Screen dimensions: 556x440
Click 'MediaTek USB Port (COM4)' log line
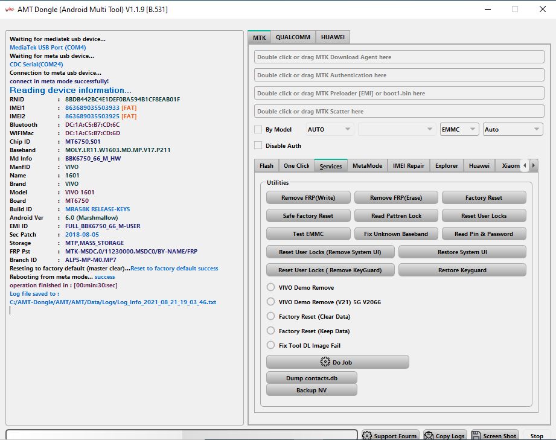(48, 48)
